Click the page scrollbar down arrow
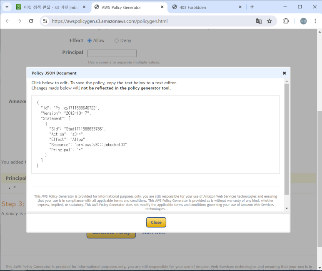322x271 pixels. (320, 268)
